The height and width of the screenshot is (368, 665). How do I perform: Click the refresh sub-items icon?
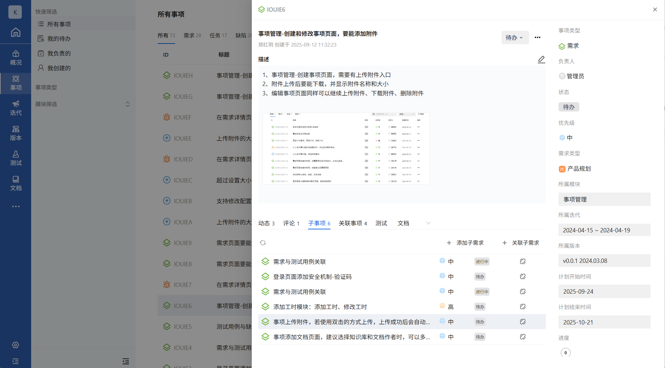pos(263,243)
